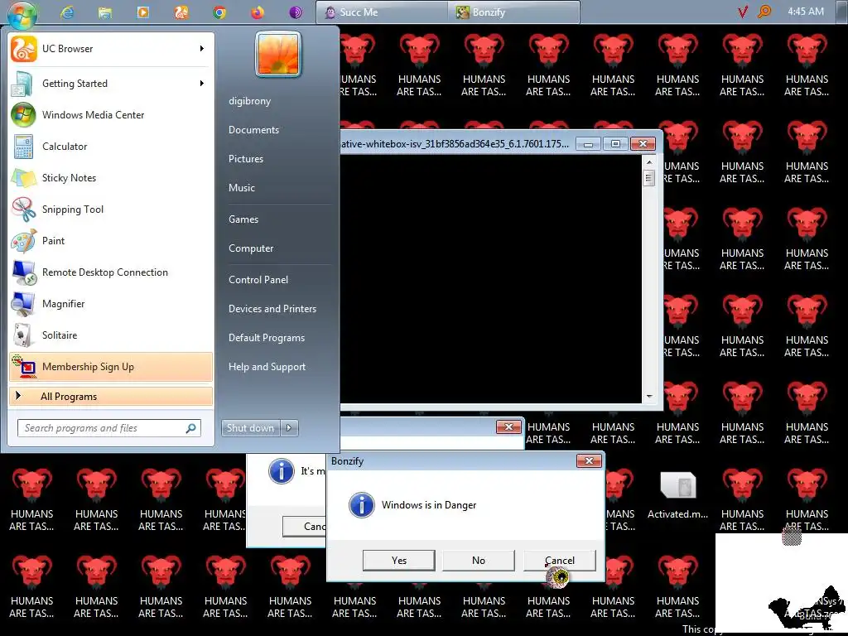The width and height of the screenshot is (848, 636).
Task: Open the Music library link
Action: pos(241,188)
